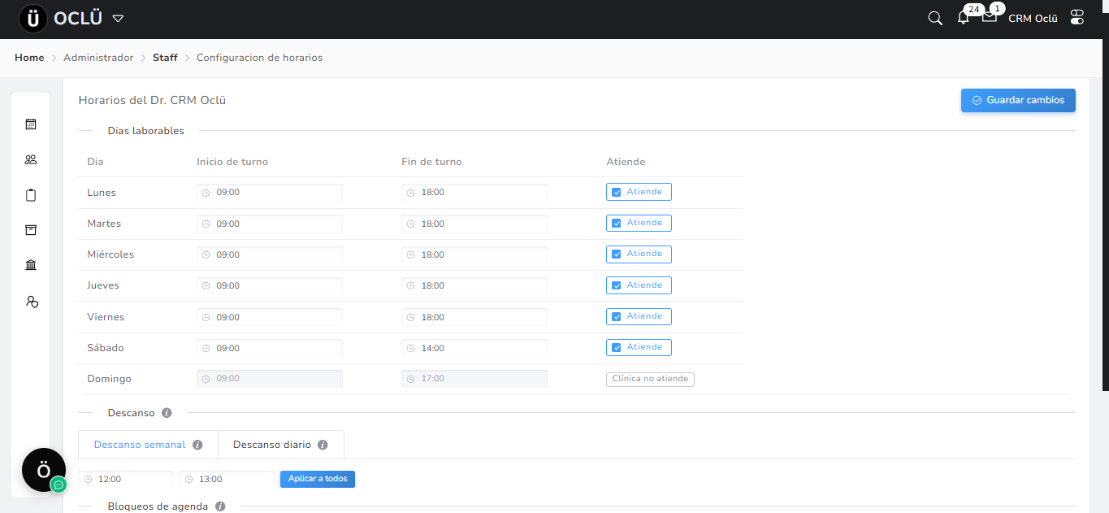Screen dimensions: 1109x513
Task: Open the floating Ö chat widget
Action: pyautogui.click(x=44, y=470)
